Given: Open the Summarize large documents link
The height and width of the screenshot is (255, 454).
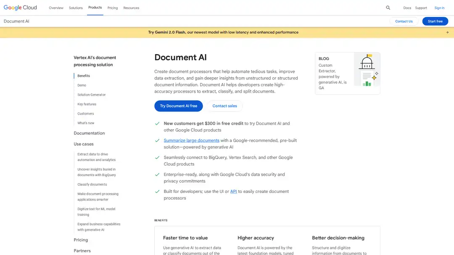Looking at the screenshot, I should pos(191,141).
